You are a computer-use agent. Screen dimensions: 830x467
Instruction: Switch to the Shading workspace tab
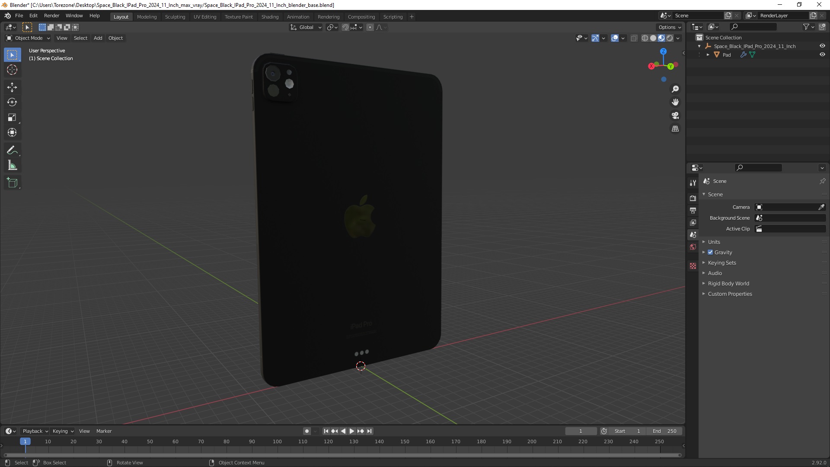coord(270,17)
